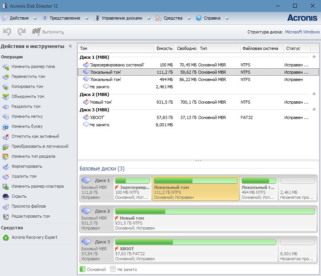Click the Разделить том icon
321x276 pixels.
pyautogui.click(x=6, y=107)
